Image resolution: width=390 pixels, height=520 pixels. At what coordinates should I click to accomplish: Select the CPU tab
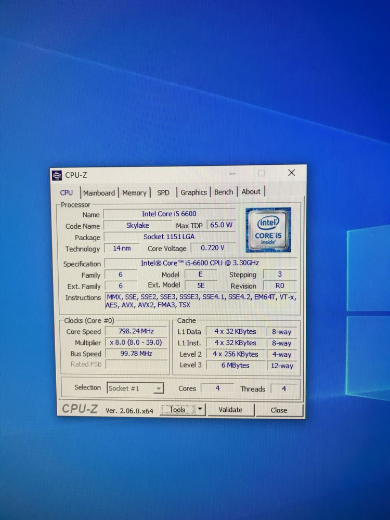(67, 193)
